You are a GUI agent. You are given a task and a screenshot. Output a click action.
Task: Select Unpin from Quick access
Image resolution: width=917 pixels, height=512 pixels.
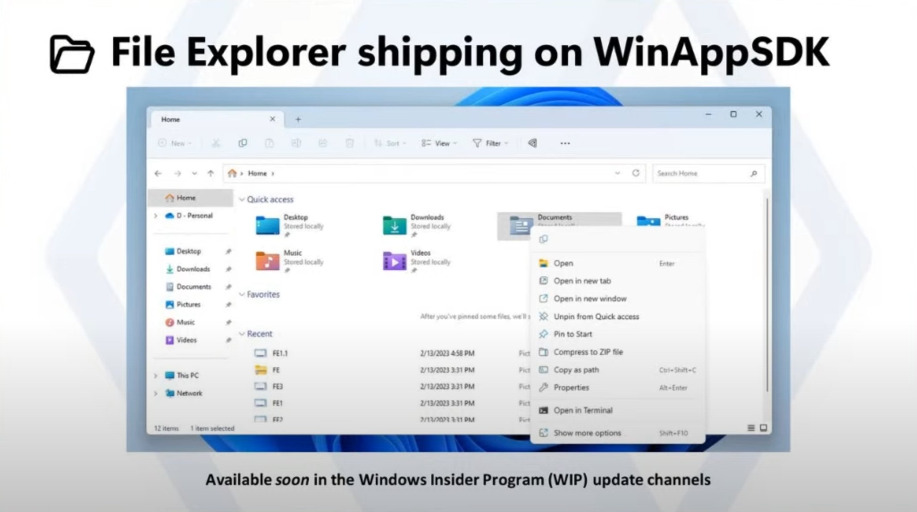[x=618, y=316]
